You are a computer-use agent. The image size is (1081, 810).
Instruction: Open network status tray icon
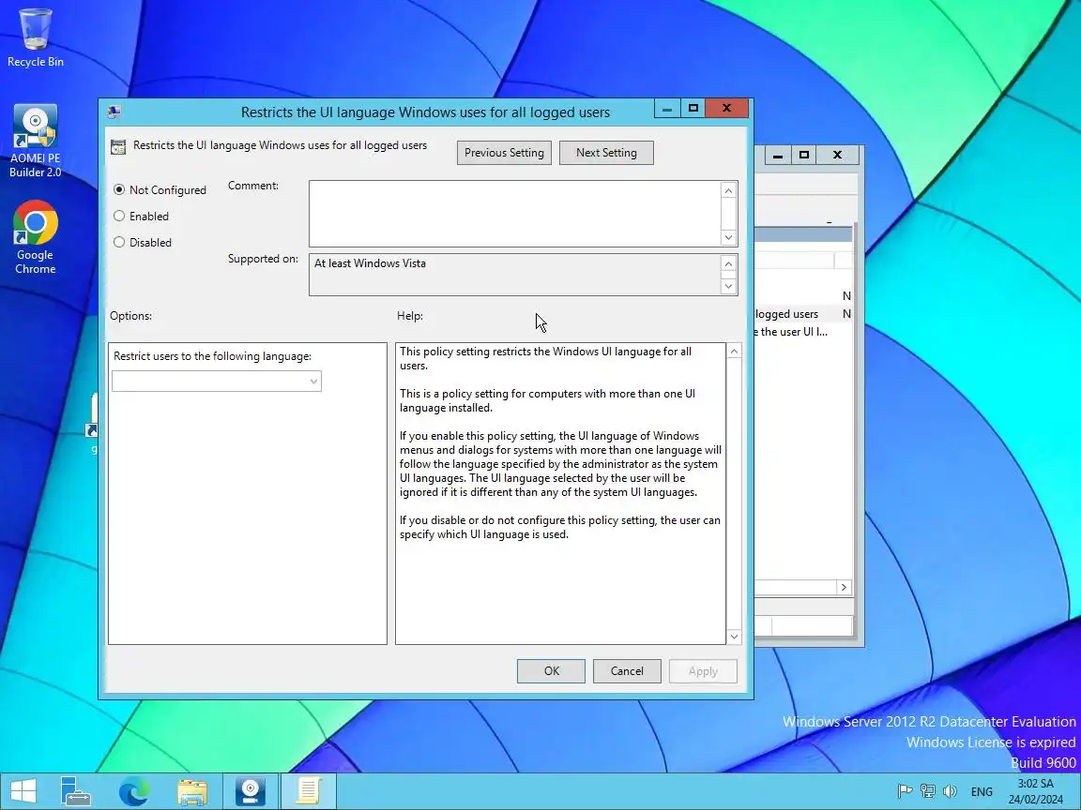[928, 791]
